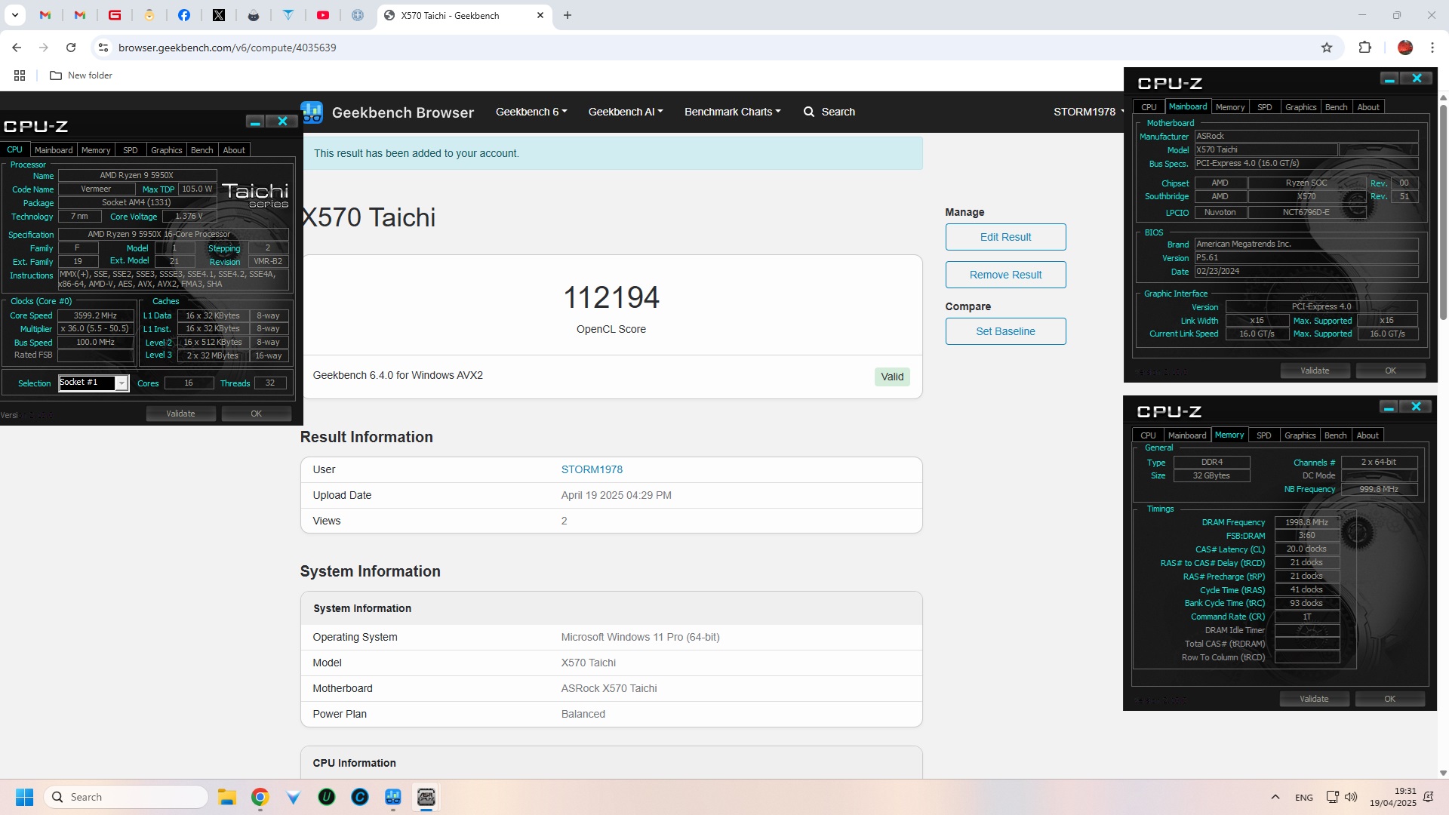
Task: Switch to CPU tab in bottom-right CPU-Z
Action: point(1148,435)
